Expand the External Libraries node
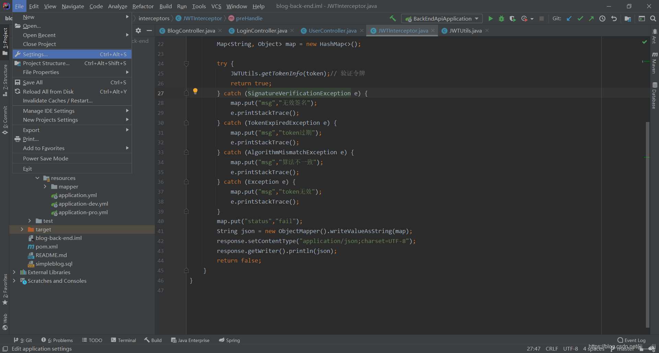Screen dimensions: 659x353 tap(14, 272)
